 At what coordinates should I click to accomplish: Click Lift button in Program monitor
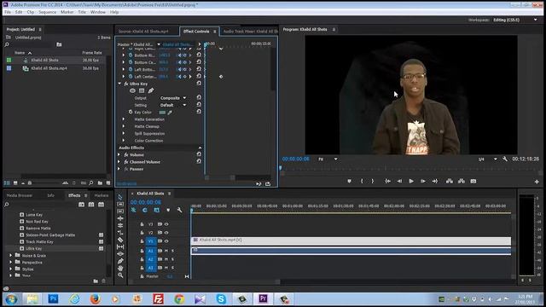[450, 182]
